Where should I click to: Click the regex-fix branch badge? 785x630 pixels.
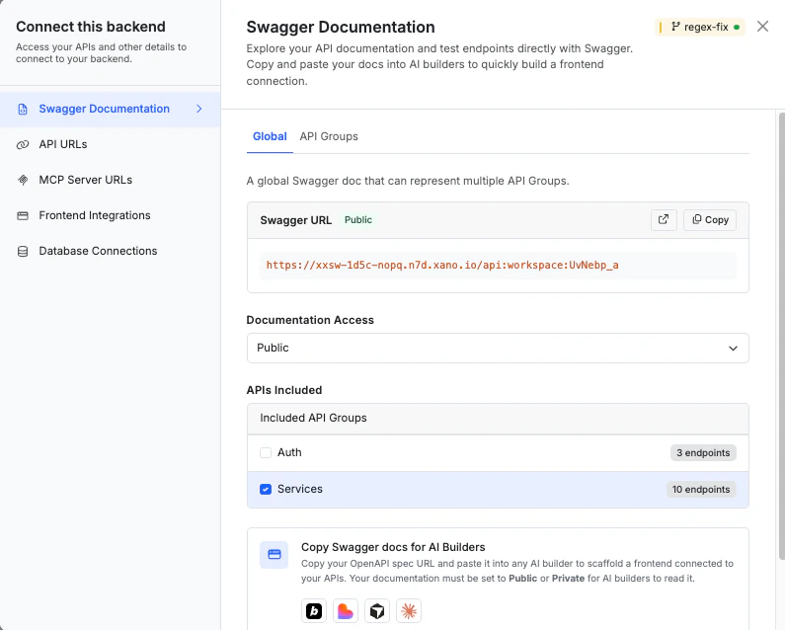pos(700,27)
